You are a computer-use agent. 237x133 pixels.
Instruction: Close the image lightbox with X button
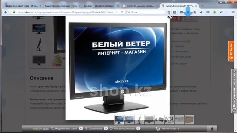pyautogui.click(x=170, y=16)
